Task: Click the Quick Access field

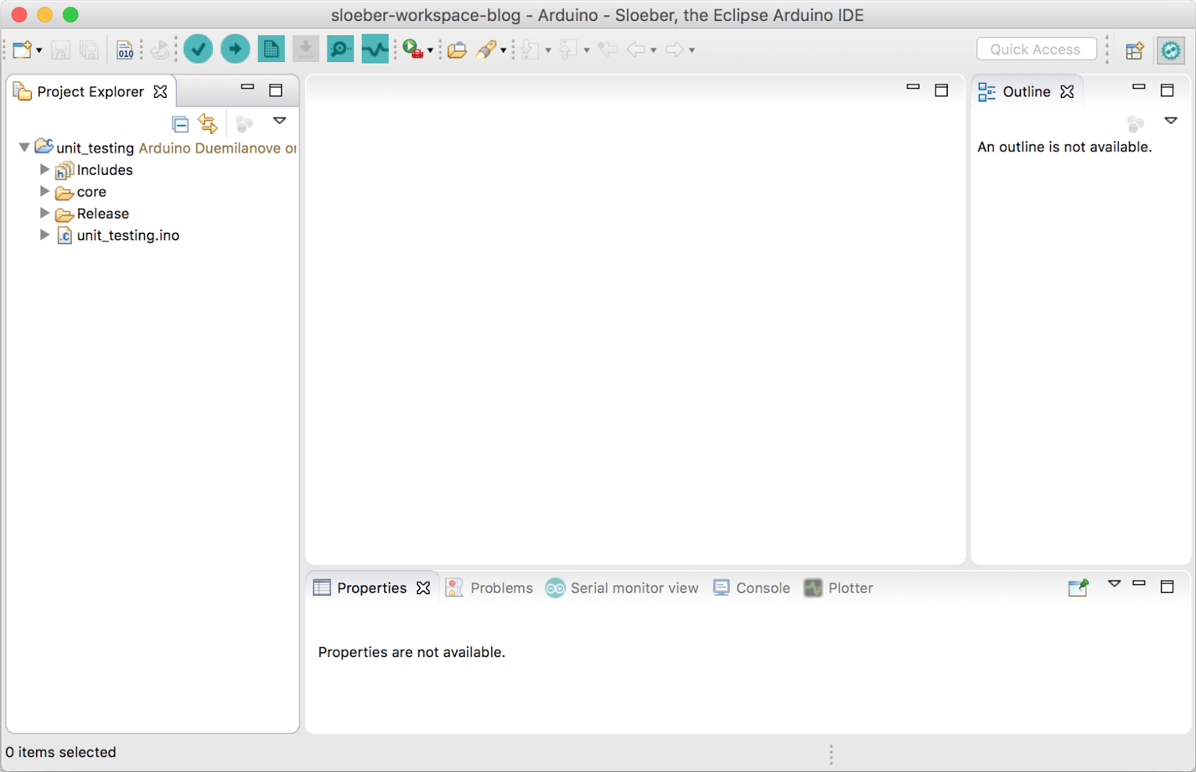Action: 1036,49
